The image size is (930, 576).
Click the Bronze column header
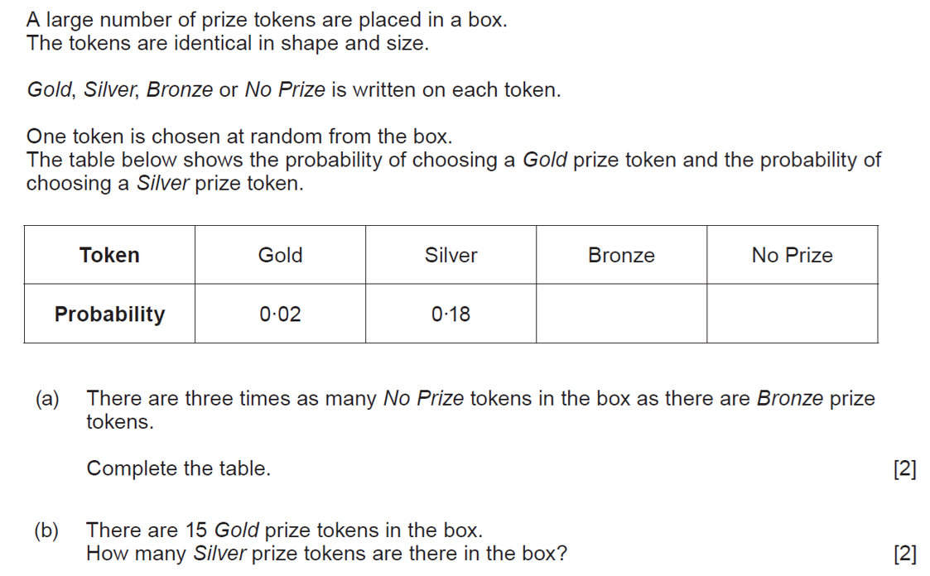click(621, 255)
